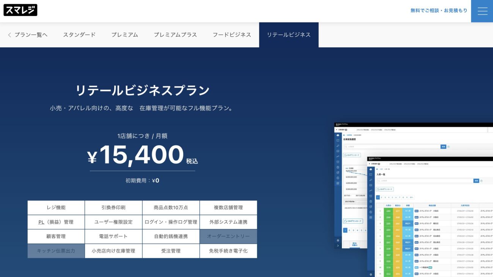Select the active リテールビジネス tab
Image resolution: width=493 pixels, height=277 pixels.
[x=289, y=35]
